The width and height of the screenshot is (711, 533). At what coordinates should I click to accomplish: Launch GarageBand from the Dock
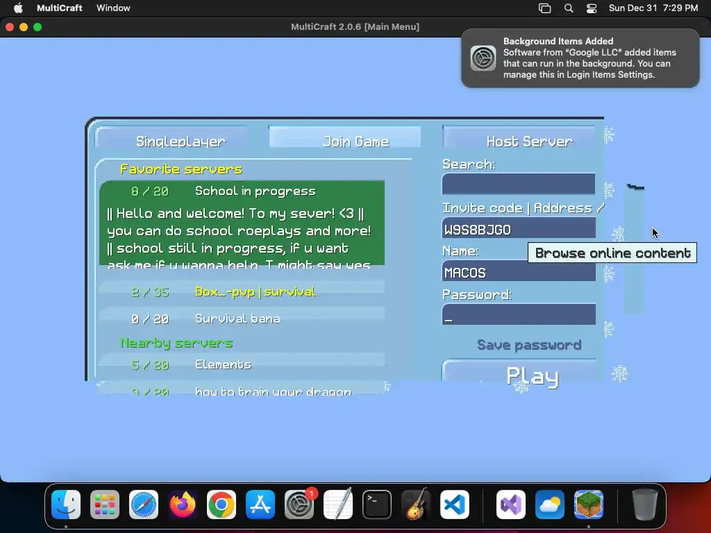(416, 505)
